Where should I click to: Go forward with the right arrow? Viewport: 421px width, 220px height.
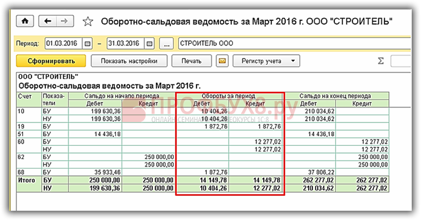[64, 21]
